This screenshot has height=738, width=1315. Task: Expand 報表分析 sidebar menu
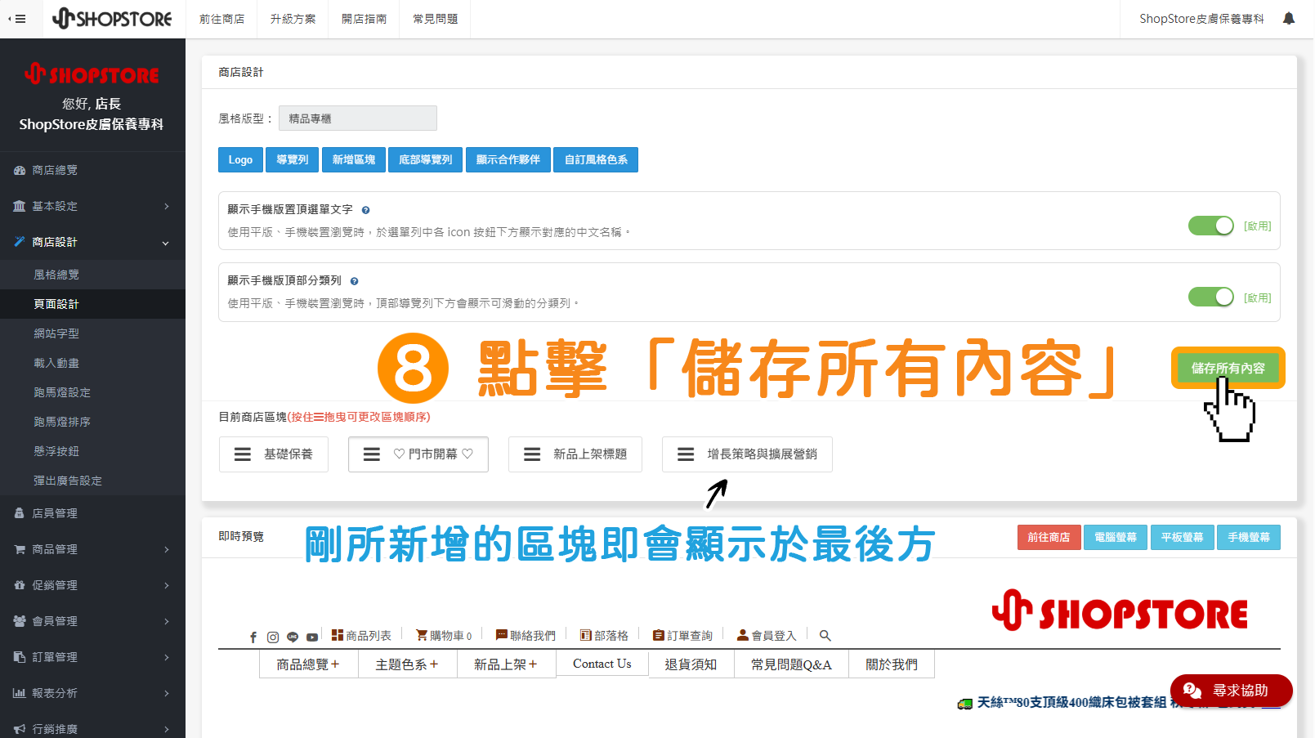[x=92, y=693]
